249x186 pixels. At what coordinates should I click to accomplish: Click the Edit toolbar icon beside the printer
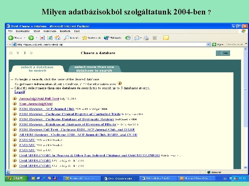(155, 38)
